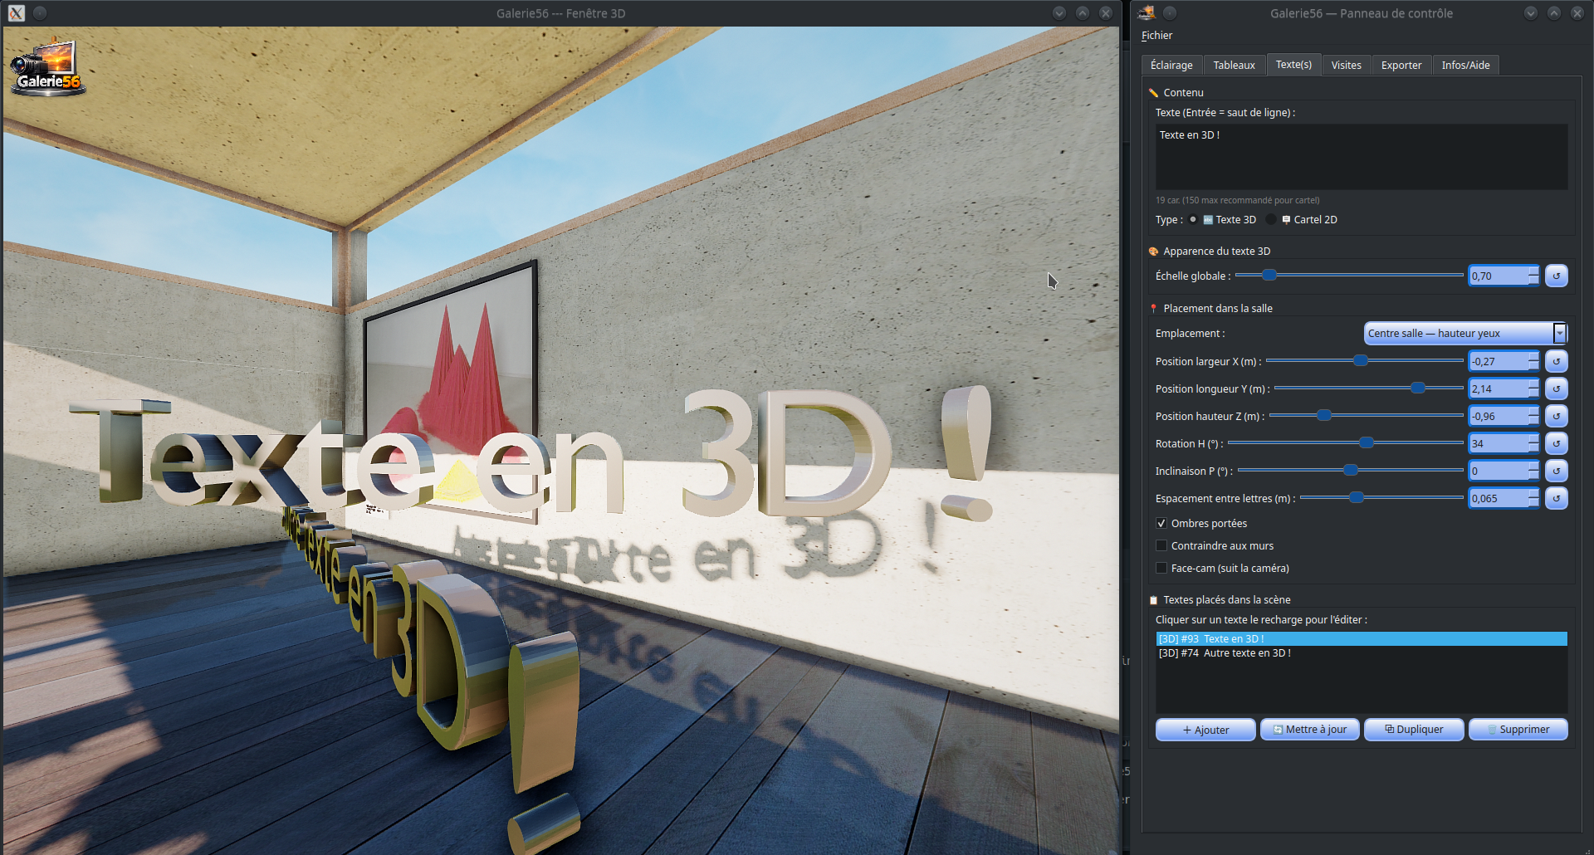
Task: Go to the Visites tab
Action: tap(1346, 65)
